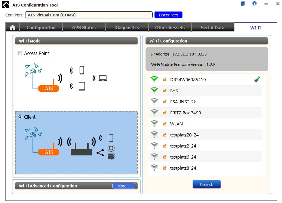282x203 pixels.
Task: Click the Home icon tab
Action: click(x=12, y=27)
